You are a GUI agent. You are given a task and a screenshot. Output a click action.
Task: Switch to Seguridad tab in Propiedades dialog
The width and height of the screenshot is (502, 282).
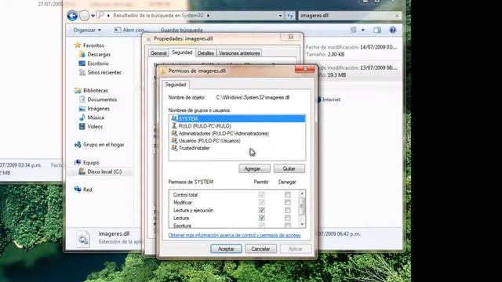coord(182,52)
